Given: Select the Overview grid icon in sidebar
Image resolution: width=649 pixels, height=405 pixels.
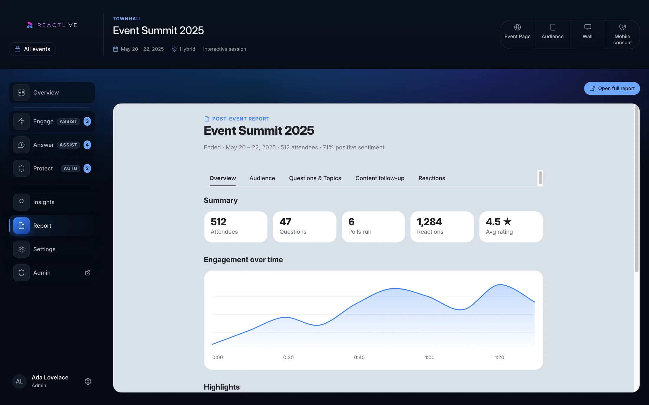Looking at the screenshot, I should (22, 93).
